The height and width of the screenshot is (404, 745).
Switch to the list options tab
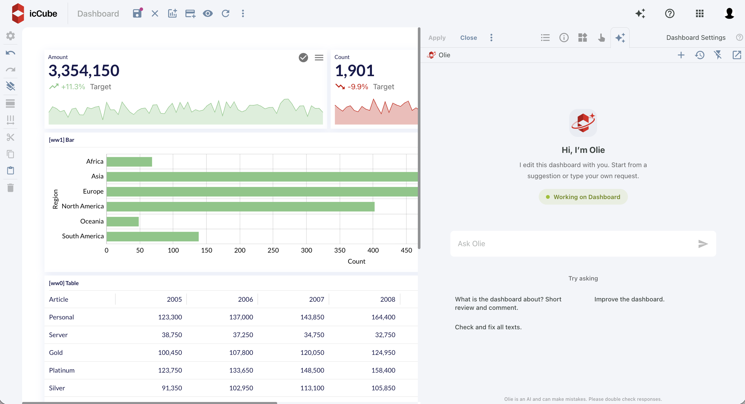click(x=545, y=37)
